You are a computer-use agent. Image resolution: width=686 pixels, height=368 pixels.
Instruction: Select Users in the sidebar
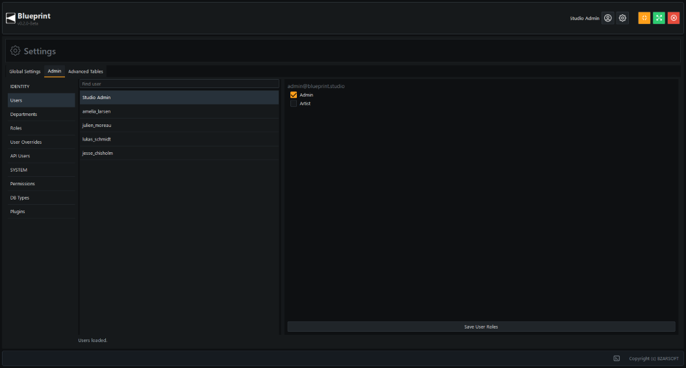tap(41, 100)
